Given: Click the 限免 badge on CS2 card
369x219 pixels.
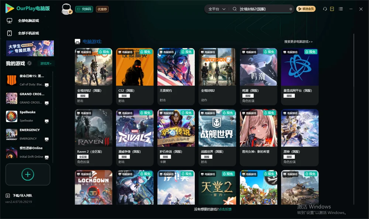Looking at the screenshot, I should (146, 52).
